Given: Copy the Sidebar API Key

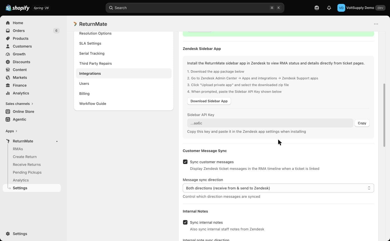Looking at the screenshot, I should click(x=362, y=123).
